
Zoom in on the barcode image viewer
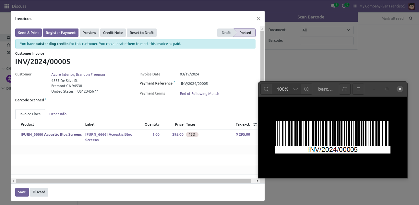(306, 89)
